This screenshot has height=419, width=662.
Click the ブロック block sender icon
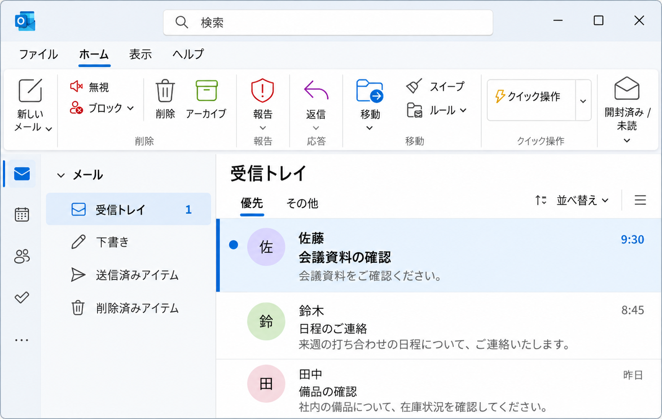click(x=76, y=107)
